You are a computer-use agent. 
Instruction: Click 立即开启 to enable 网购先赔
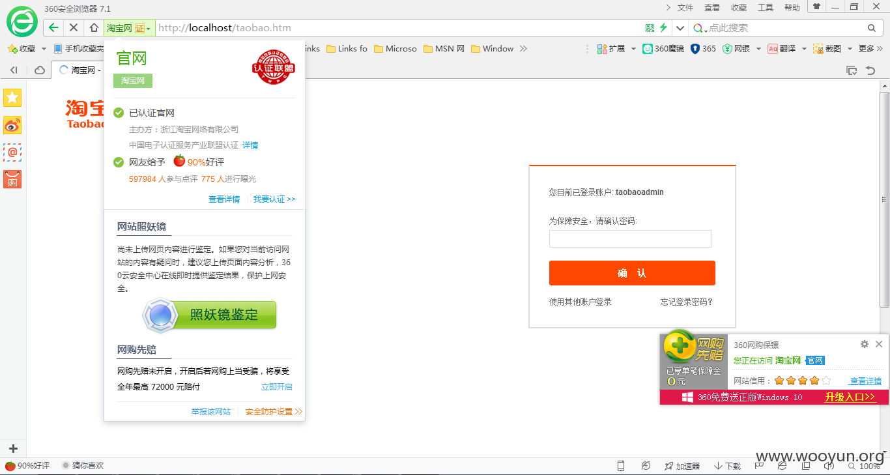click(x=277, y=387)
